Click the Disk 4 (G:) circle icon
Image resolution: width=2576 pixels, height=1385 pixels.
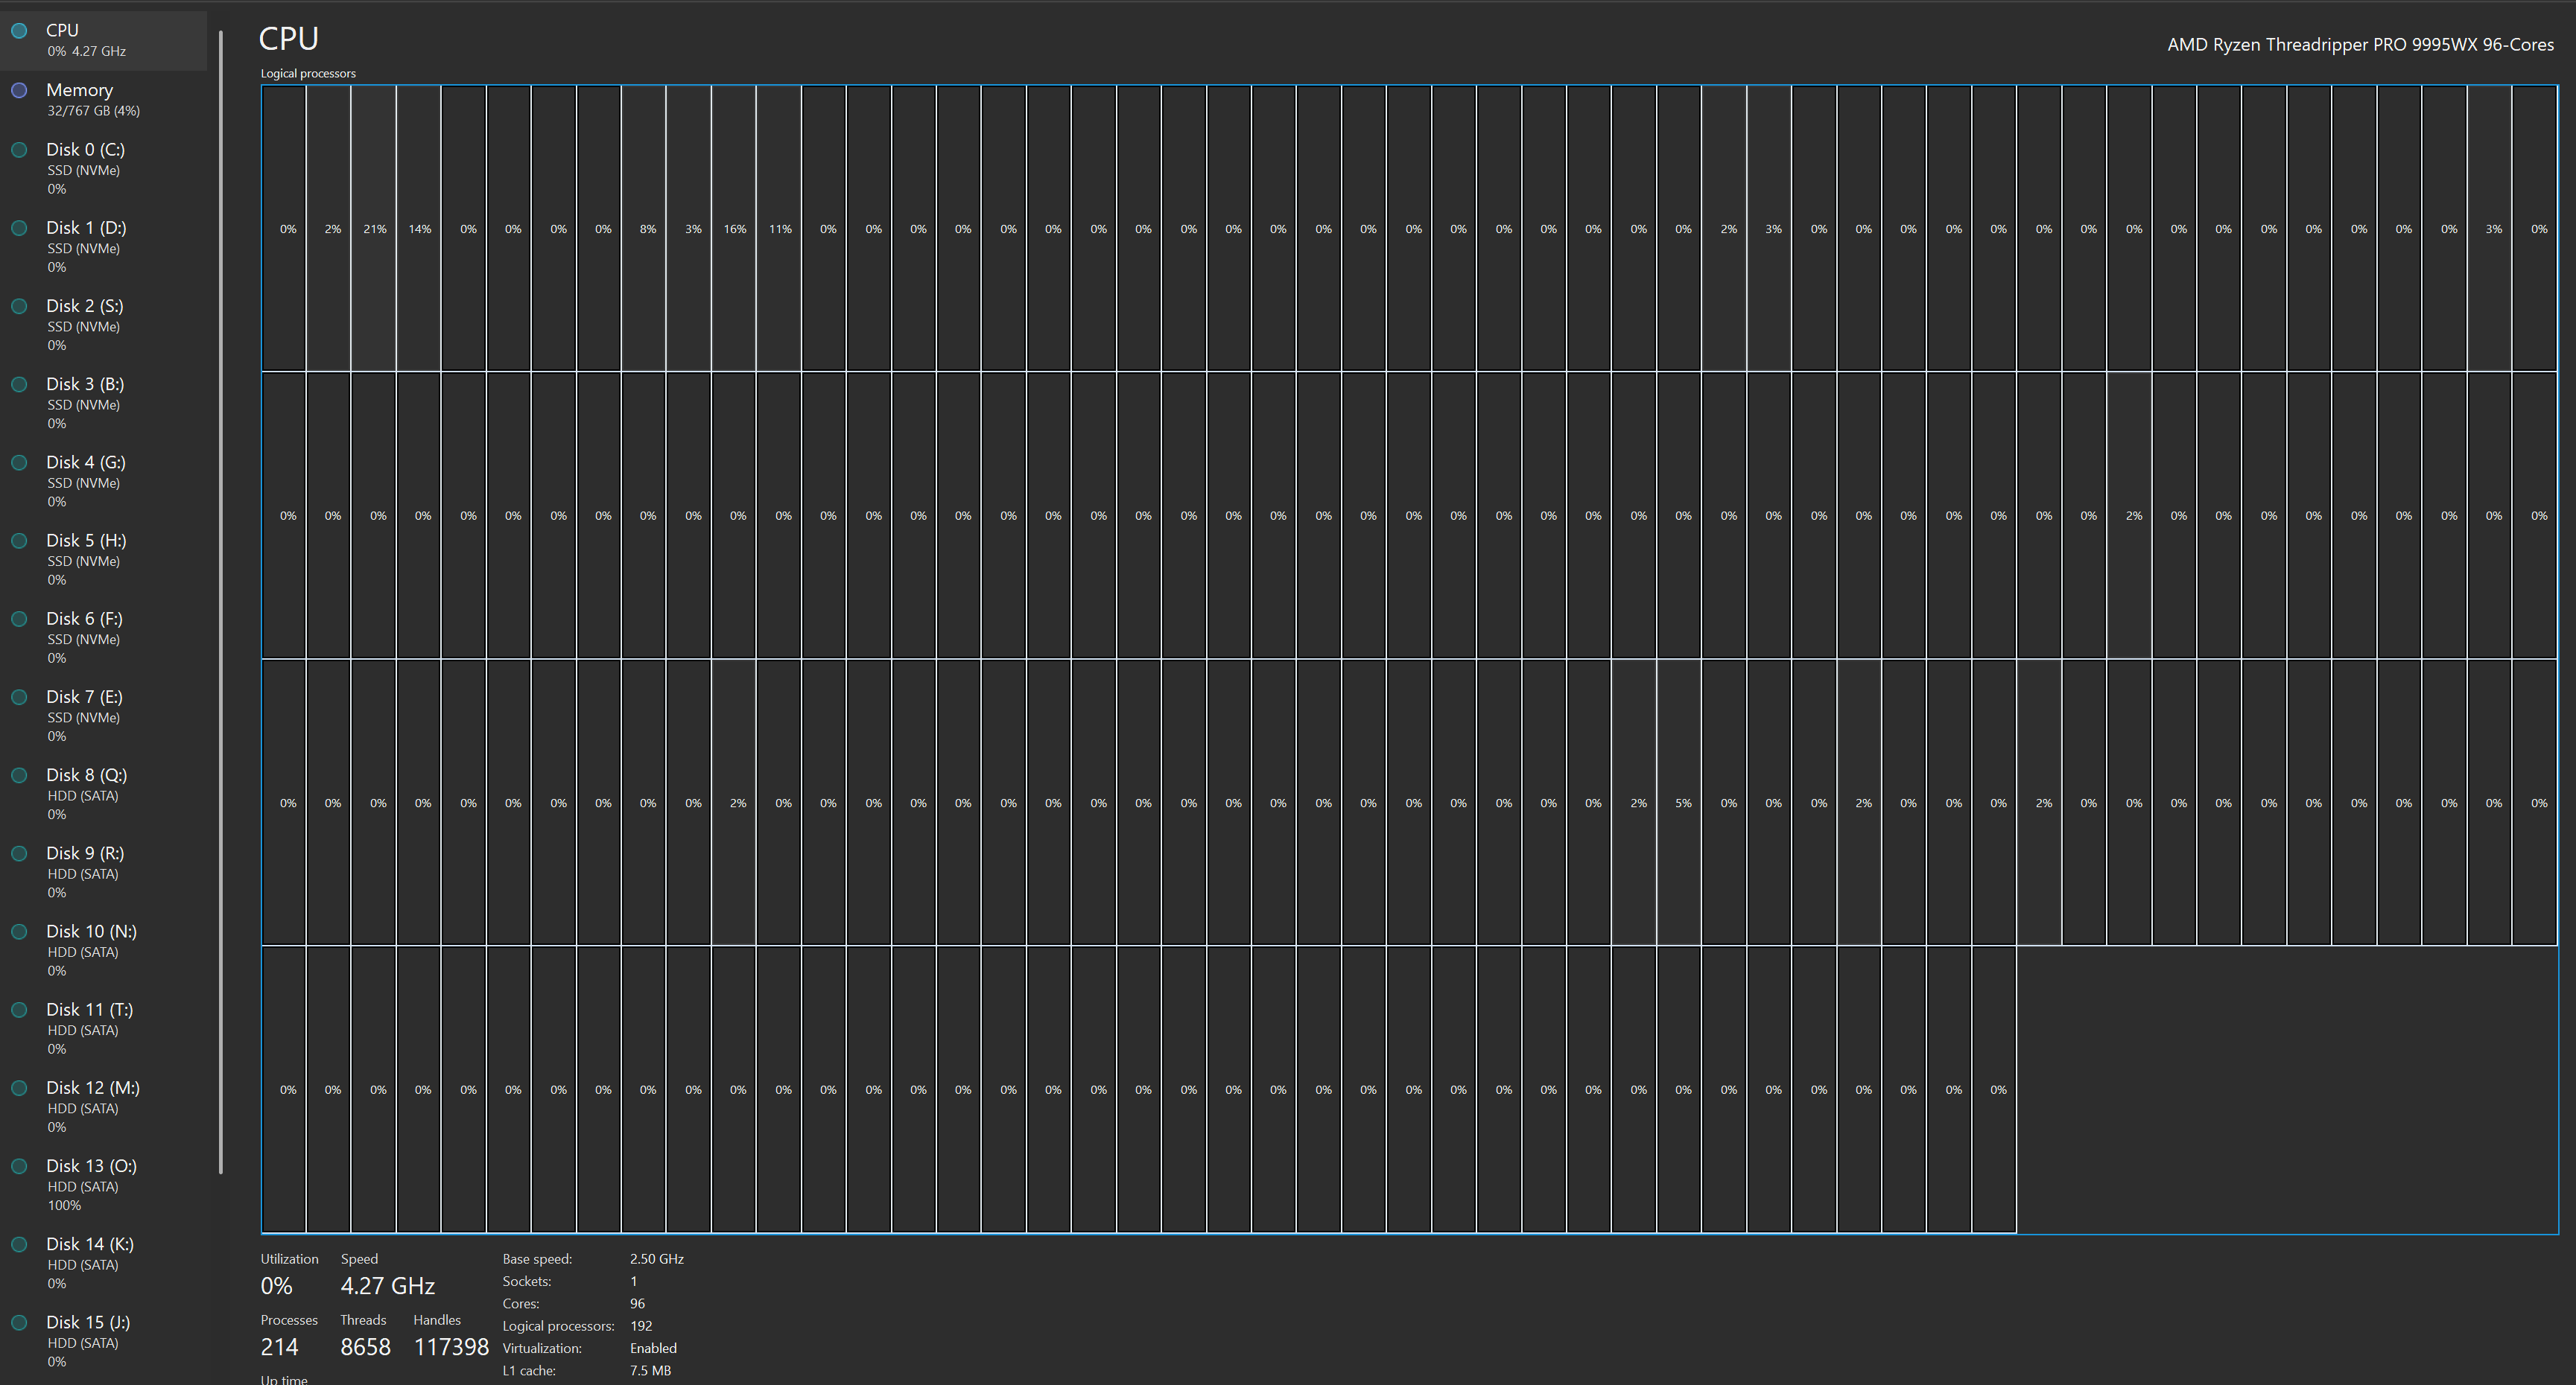pyautogui.click(x=19, y=462)
